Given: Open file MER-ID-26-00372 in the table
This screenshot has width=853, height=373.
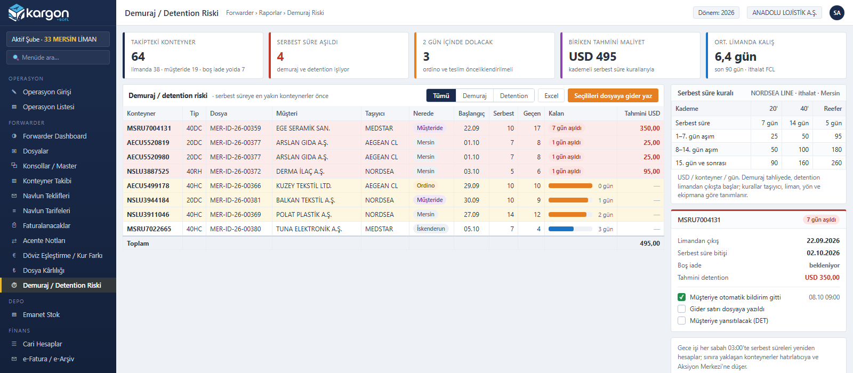Looking at the screenshot, I should click(236, 172).
